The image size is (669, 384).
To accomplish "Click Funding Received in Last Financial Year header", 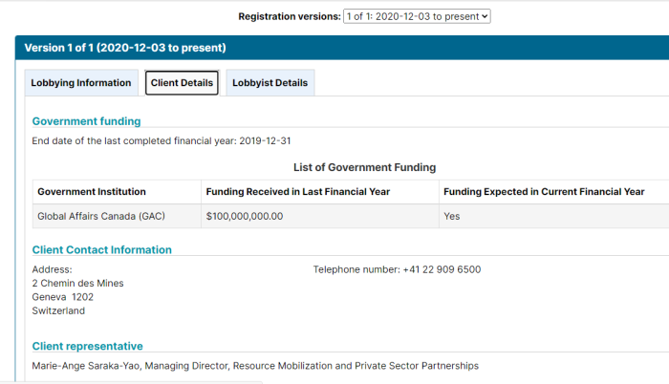I will point(320,192).
